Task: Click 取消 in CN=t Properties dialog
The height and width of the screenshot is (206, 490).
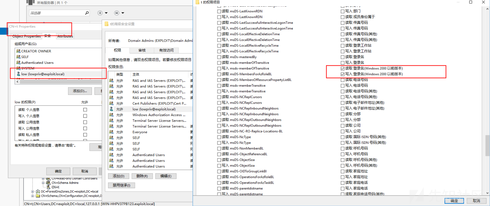Action: (x=85, y=171)
